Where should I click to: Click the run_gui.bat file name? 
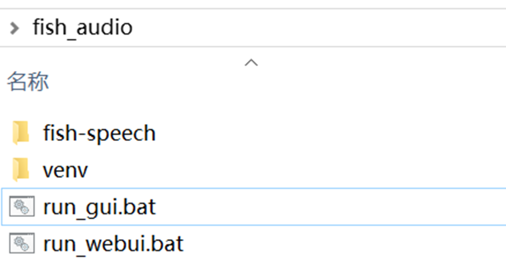99,207
